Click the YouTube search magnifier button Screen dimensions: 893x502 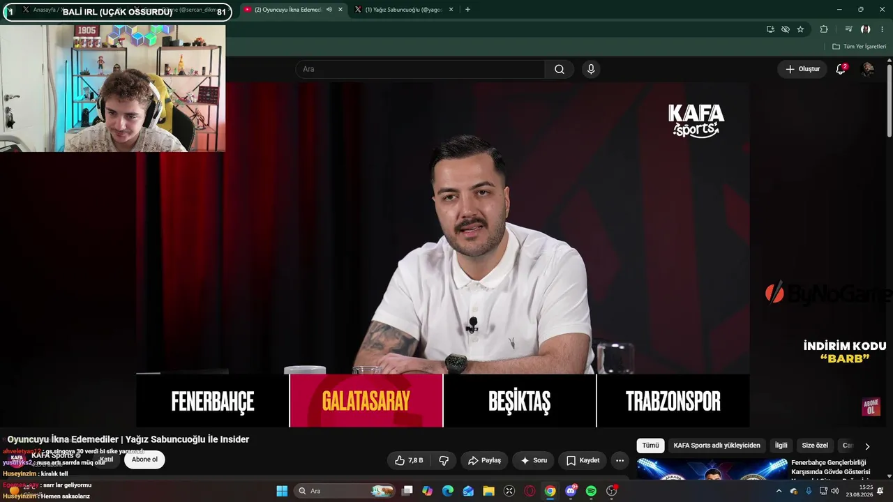click(x=560, y=69)
